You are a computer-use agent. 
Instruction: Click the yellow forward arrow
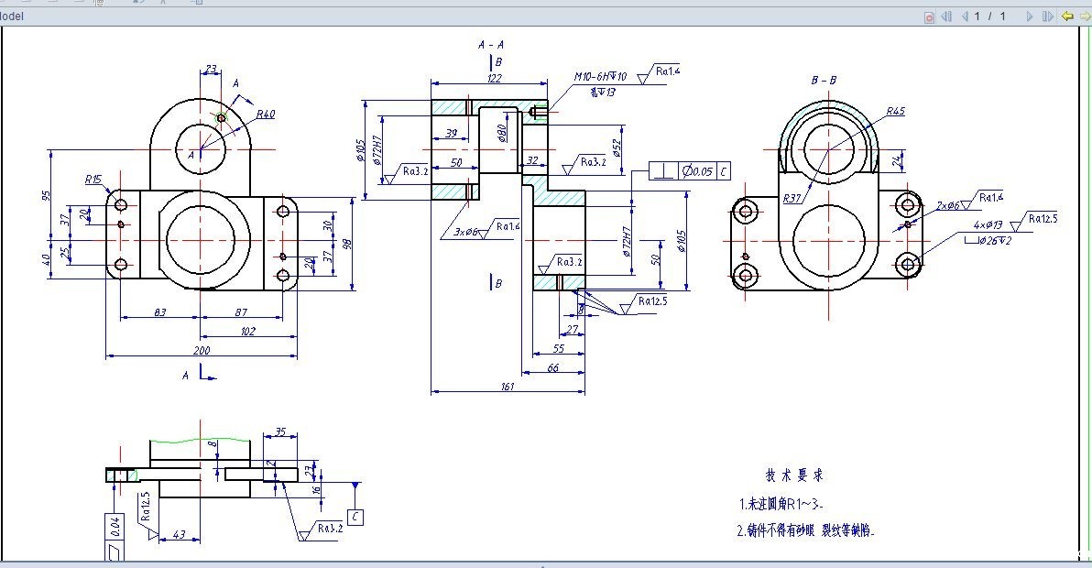pyautogui.click(x=1085, y=16)
